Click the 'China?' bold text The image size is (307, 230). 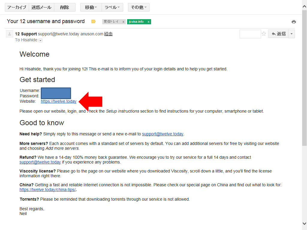click(x=27, y=185)
